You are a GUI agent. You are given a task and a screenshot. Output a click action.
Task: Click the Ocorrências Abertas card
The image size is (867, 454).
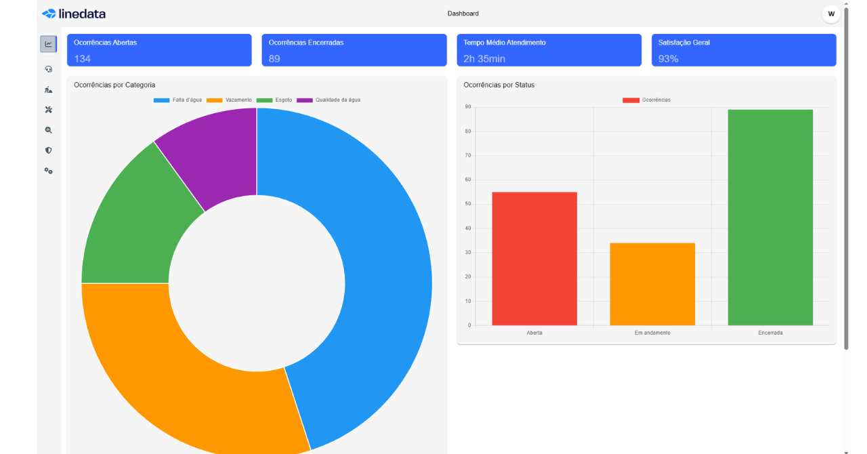[x=159, y=50]
